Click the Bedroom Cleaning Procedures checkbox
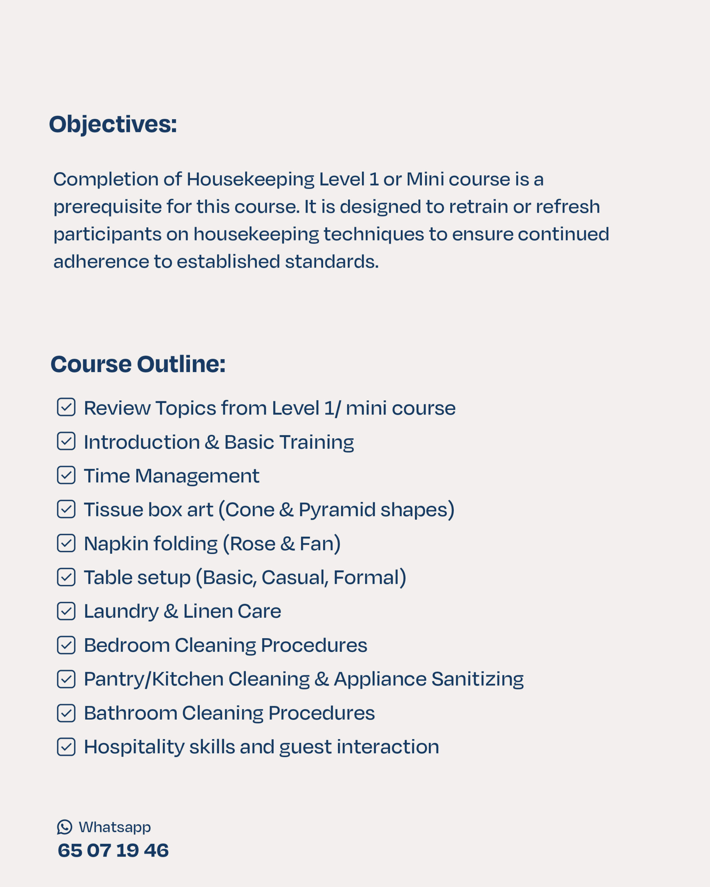This screenshot has width=710, height=887. point(66,645)
